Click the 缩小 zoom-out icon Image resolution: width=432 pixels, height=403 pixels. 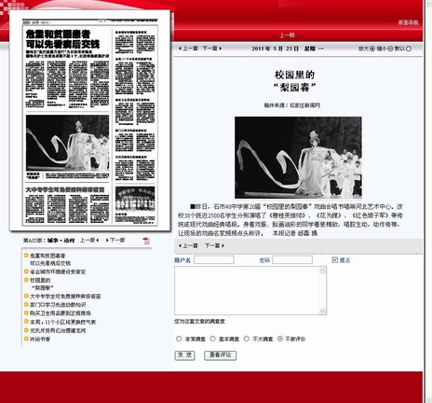390,49
